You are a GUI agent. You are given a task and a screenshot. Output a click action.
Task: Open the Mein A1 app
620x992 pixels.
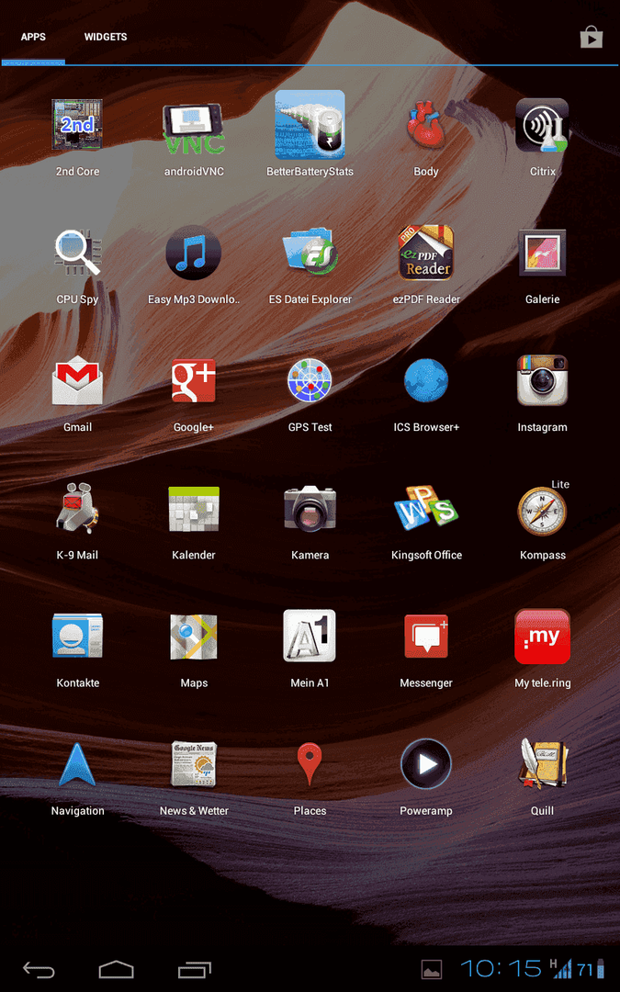(x=310, y=637)
